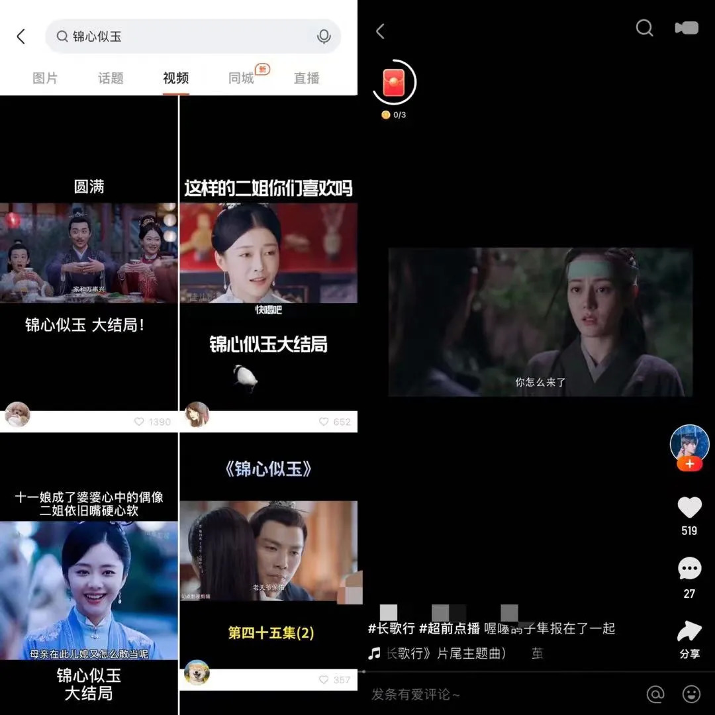Screen dimensions: 715x715
Task: Open uploader avatar of 二姐 video
Action: (197, 414)
